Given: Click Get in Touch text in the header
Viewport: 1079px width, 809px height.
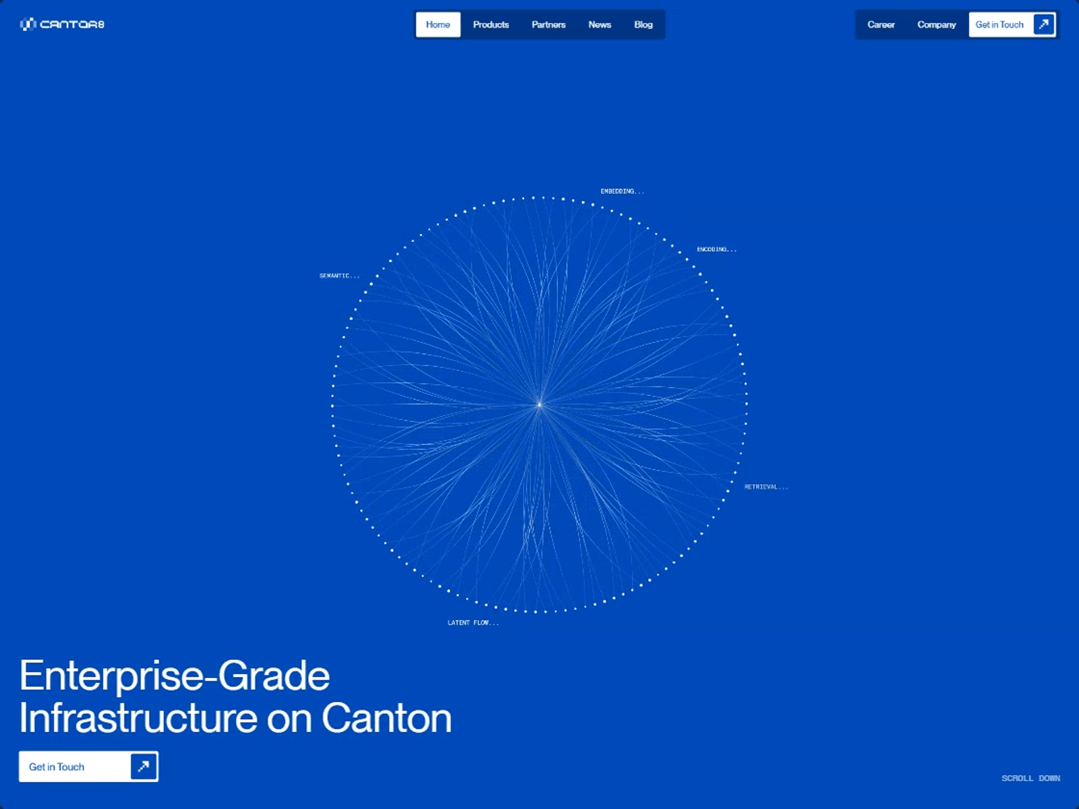Looking at the screenshot, I should tap(999, 24).
